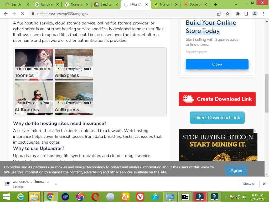Screen dimensions: 269x202
Task: Open File Explorer from taskbar
Action: [x=34, y=197]
